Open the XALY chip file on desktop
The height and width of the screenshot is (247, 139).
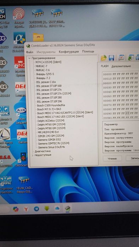[57, 18]
